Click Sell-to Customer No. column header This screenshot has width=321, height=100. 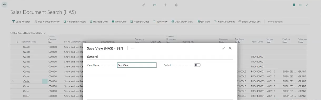[x=53, y=39]
